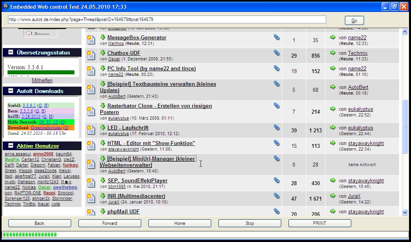Click the paperclip icon on Rasterbator Clone row
This screenshot has height=242, width=411.
pyautogui.click(x=277, y=106)
